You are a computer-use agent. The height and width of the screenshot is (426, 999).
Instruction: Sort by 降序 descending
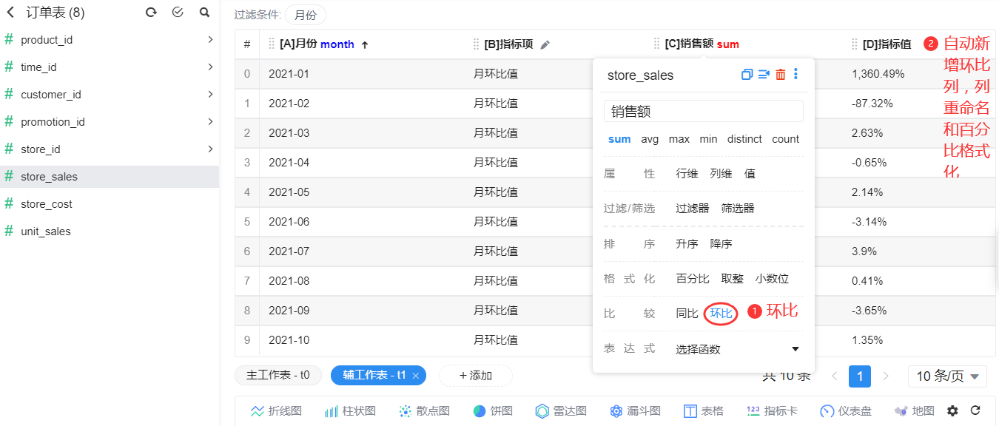[x=721, y=244]
